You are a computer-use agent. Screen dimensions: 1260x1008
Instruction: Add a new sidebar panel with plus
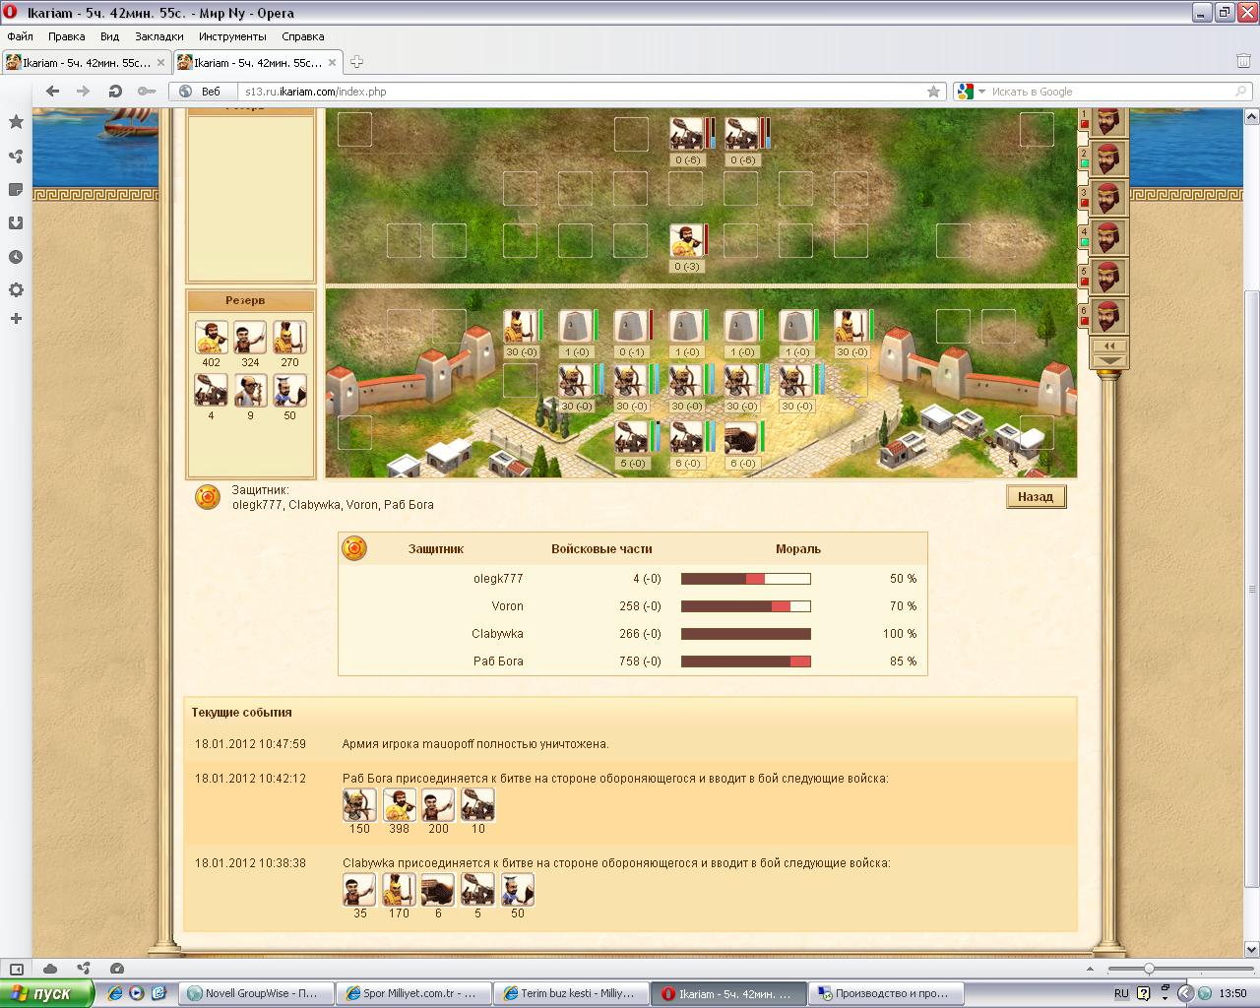(x=16, y=319)
